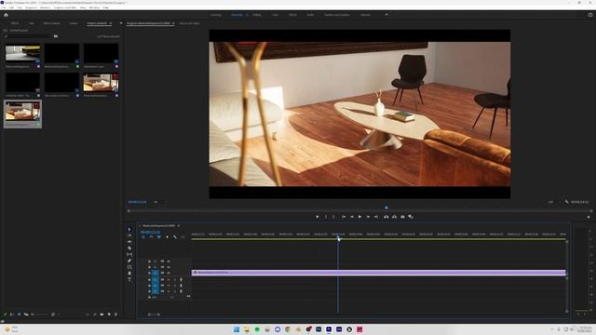Screen dimensions: 596x335
Task: Open the Assembly workspace menu
Action: coord(247,15)
